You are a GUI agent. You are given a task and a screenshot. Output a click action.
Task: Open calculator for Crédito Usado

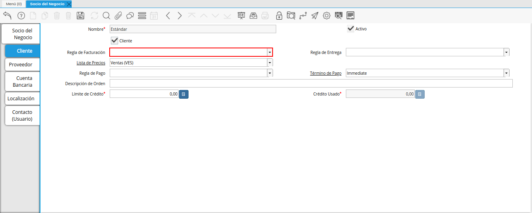420,94
